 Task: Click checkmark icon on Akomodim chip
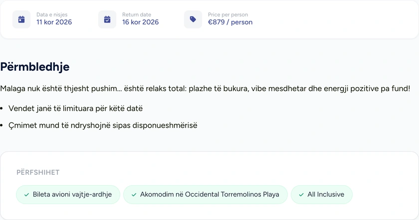[134, 195]
